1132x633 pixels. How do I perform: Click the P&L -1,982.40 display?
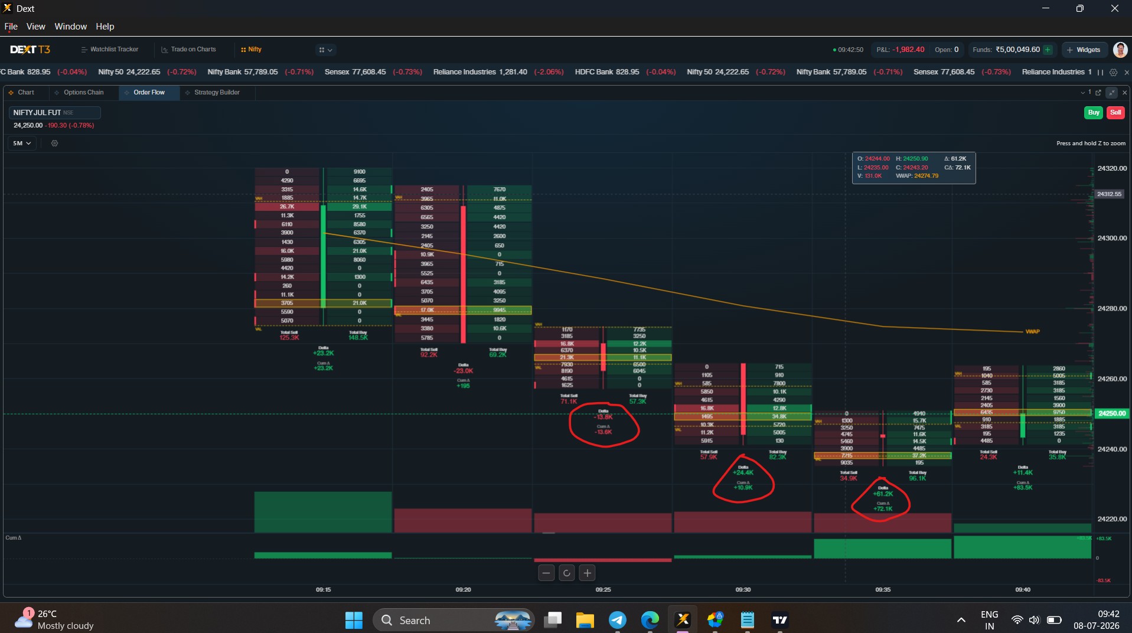(x=899, y=50)
